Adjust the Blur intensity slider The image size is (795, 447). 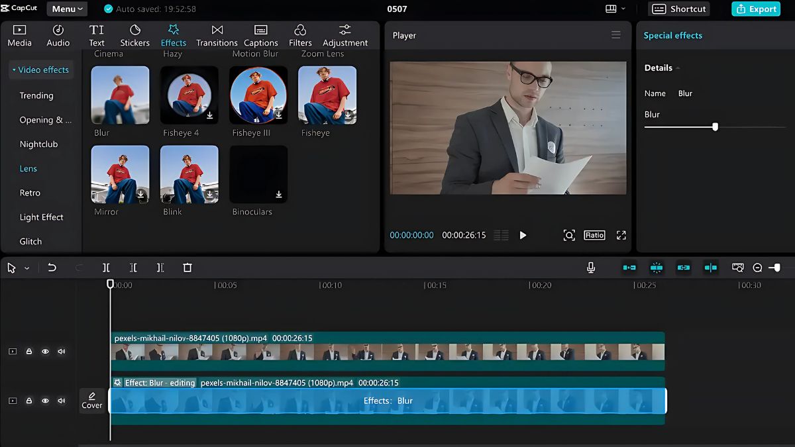coord(714,126)
